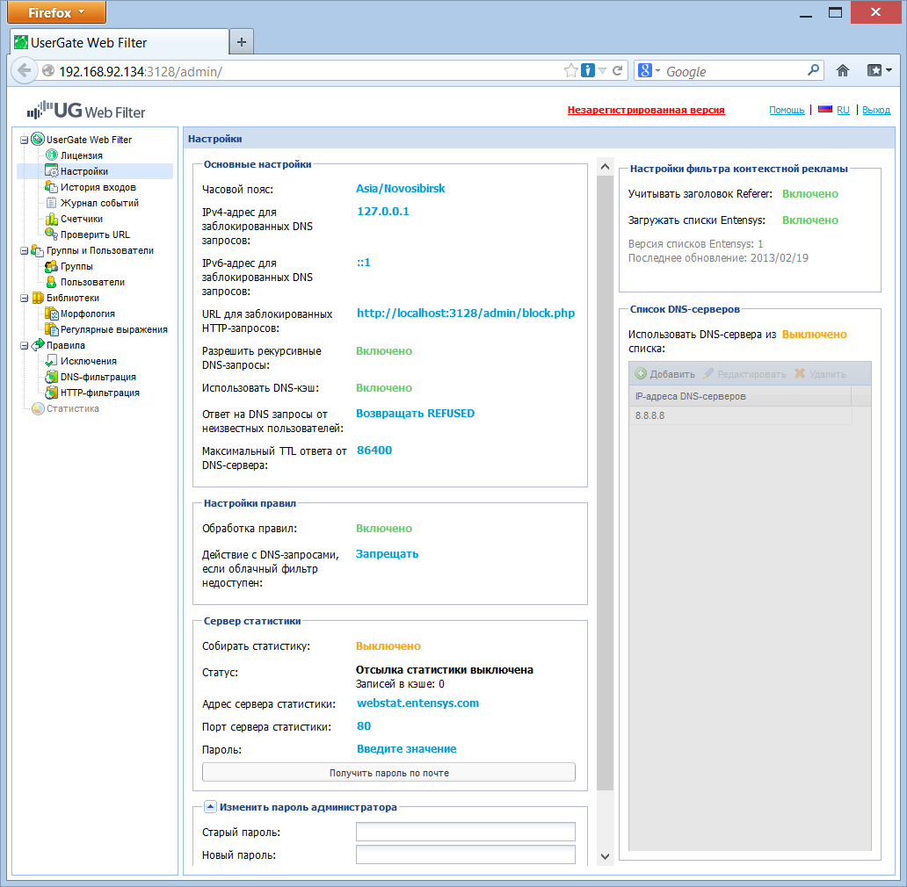907x887 pixels.
Task: Click the Счетчики counters icon
Action: [52, 219]
